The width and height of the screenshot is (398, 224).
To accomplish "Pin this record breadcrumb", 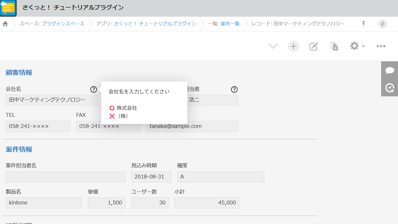I will pyautogui.click(x=363, y=24).
